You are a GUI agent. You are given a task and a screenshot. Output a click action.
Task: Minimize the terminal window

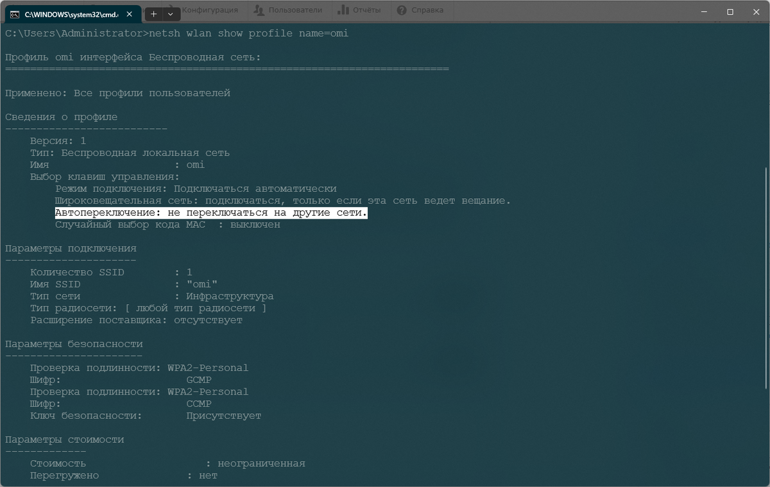[704, 12]
